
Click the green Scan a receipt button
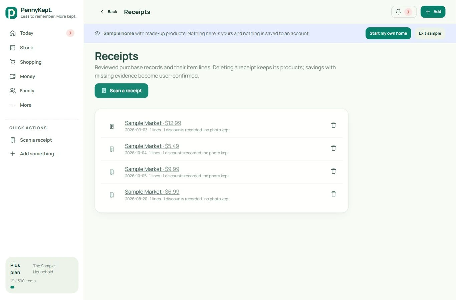pyautogui.click(x=122, y=91)
